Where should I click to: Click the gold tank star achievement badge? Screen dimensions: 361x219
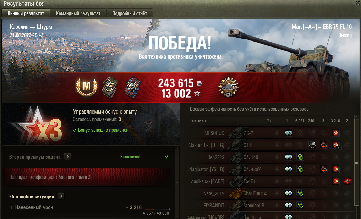pos(228,87)
